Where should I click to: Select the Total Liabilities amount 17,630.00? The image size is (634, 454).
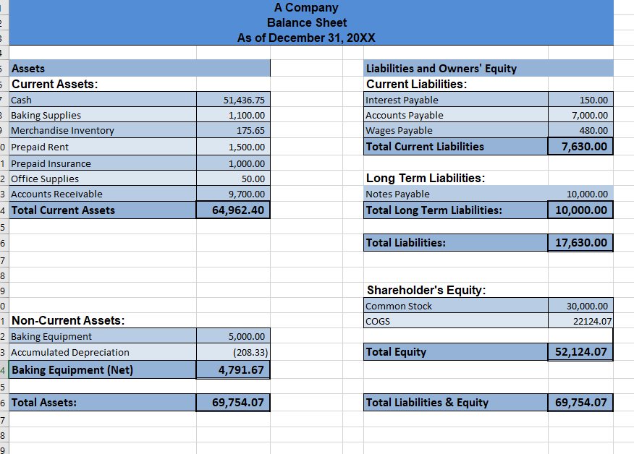[580, 242]
